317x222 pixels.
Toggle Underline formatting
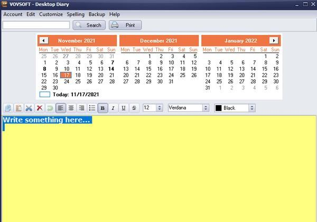coord(124,108)
